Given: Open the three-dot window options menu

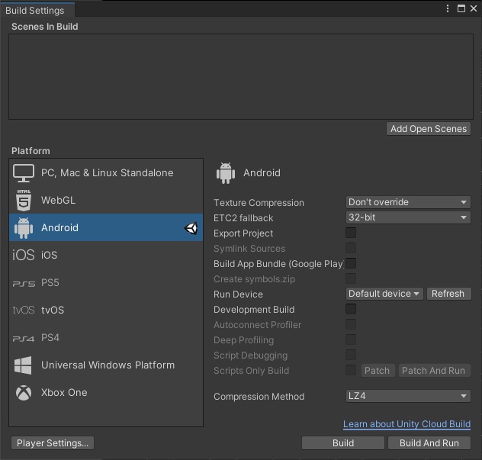Looking at the screenshot, I should coord(448,8).
